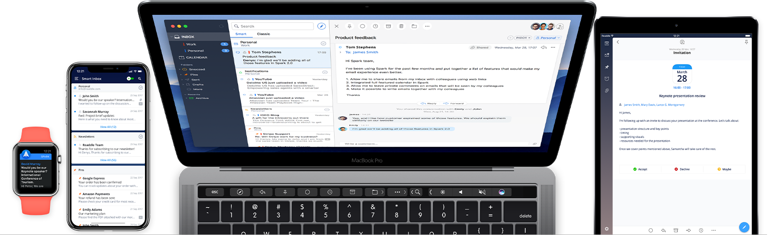
Task: Click the Search field in the MacBook Spark window
Action: coord(273,26)
